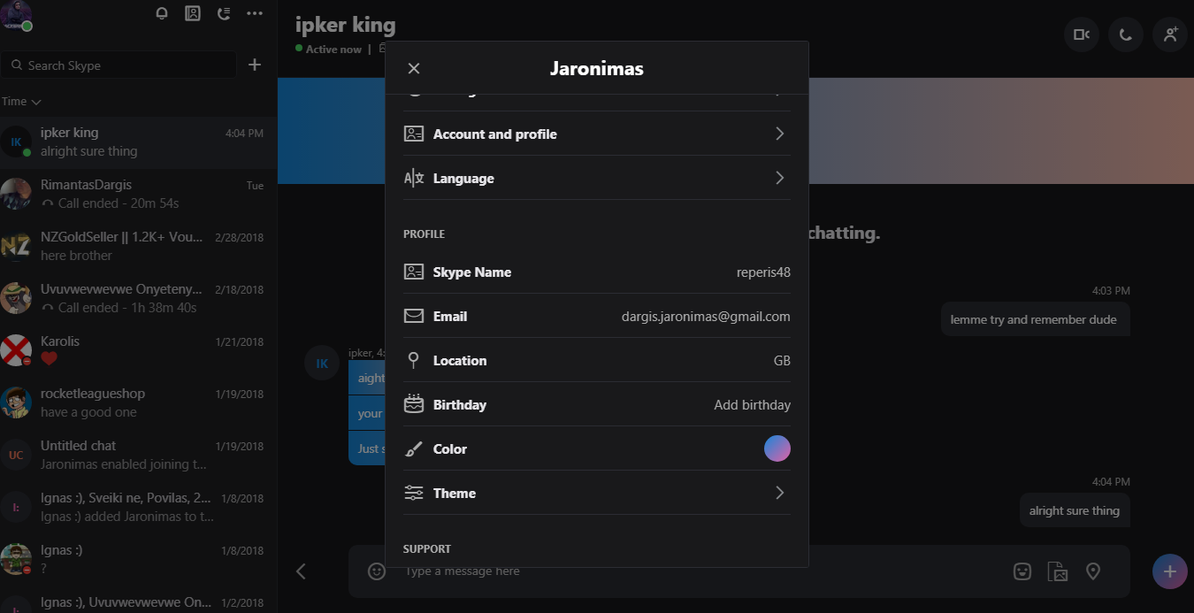Open Theme settings
The width and height of the screenshot is (1194, 613).
(597, 493)
